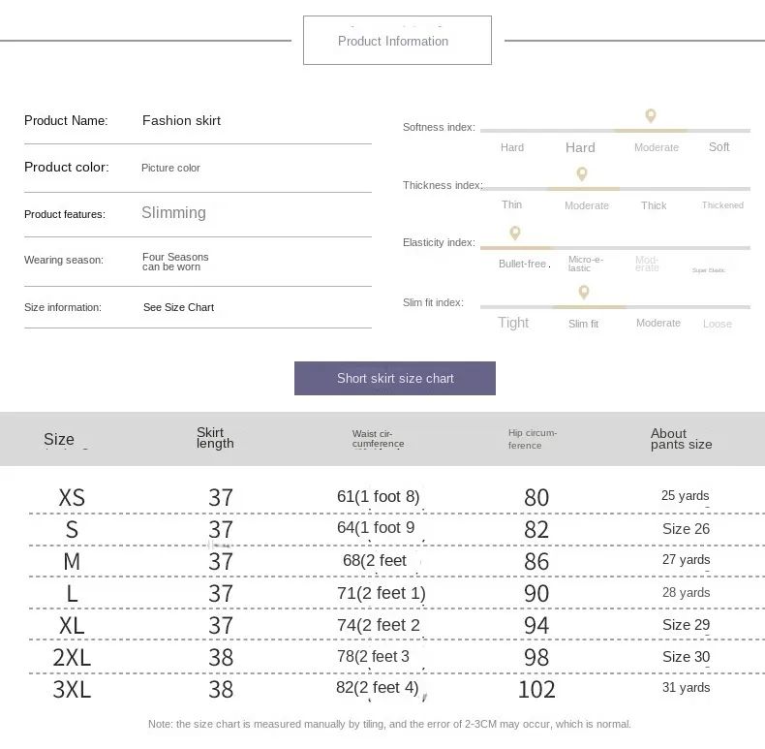The width and height of the screenshot is (765, 749).
Task: Click the Slimming product feature value
Action: click(x=173, y=213)
